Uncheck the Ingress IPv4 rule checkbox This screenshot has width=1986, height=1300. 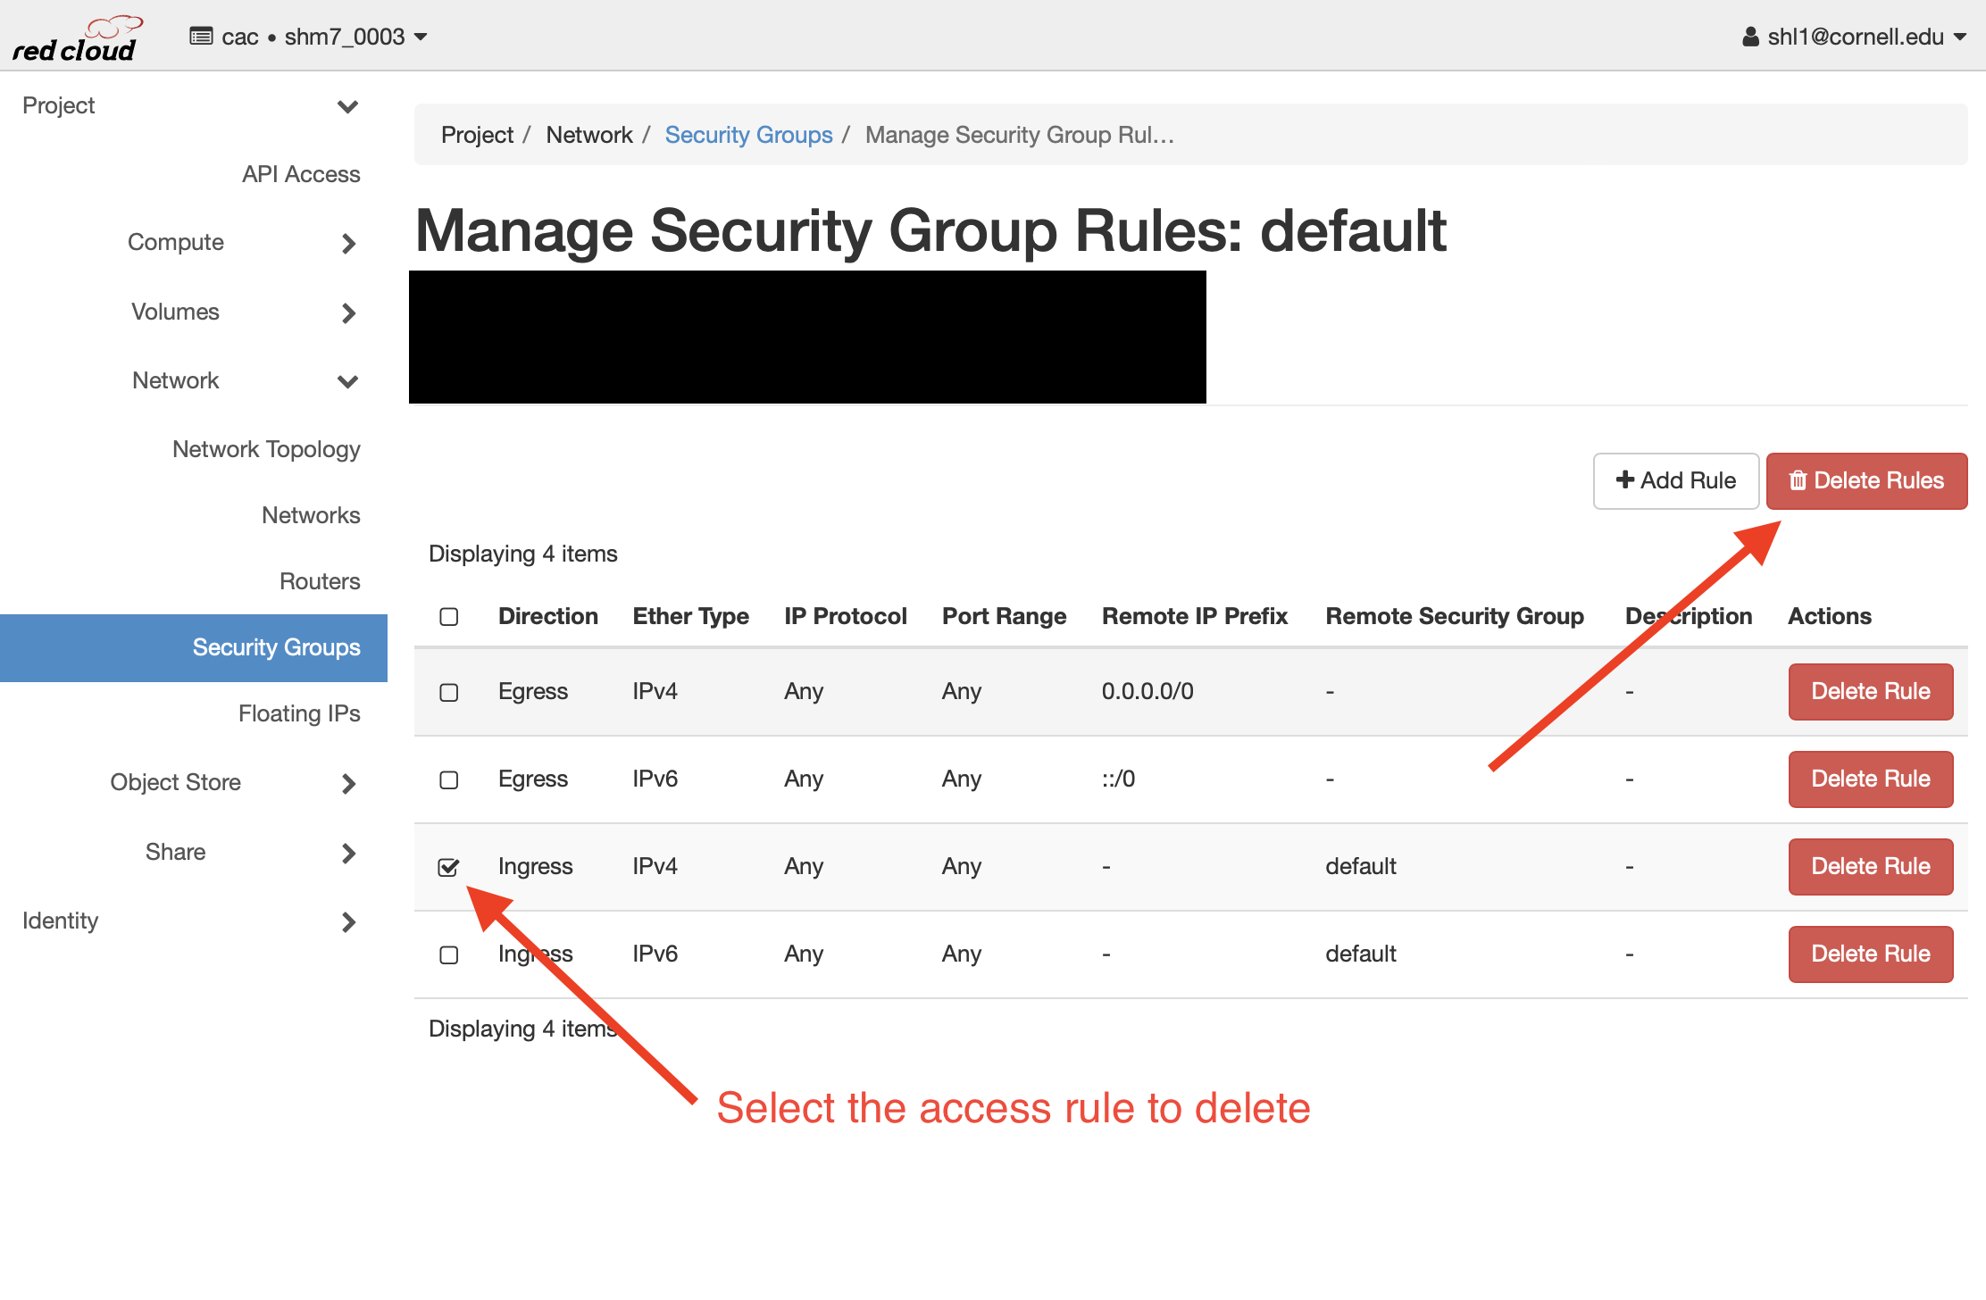[x=449, y=867]
